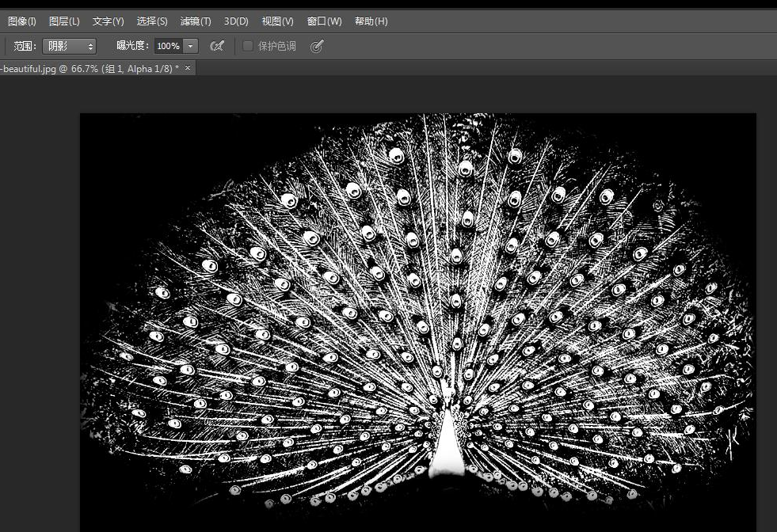Toggle the 保护色调 checkbox
The image size is (777, 532).
pyautogui.click(x=248, y=47)
